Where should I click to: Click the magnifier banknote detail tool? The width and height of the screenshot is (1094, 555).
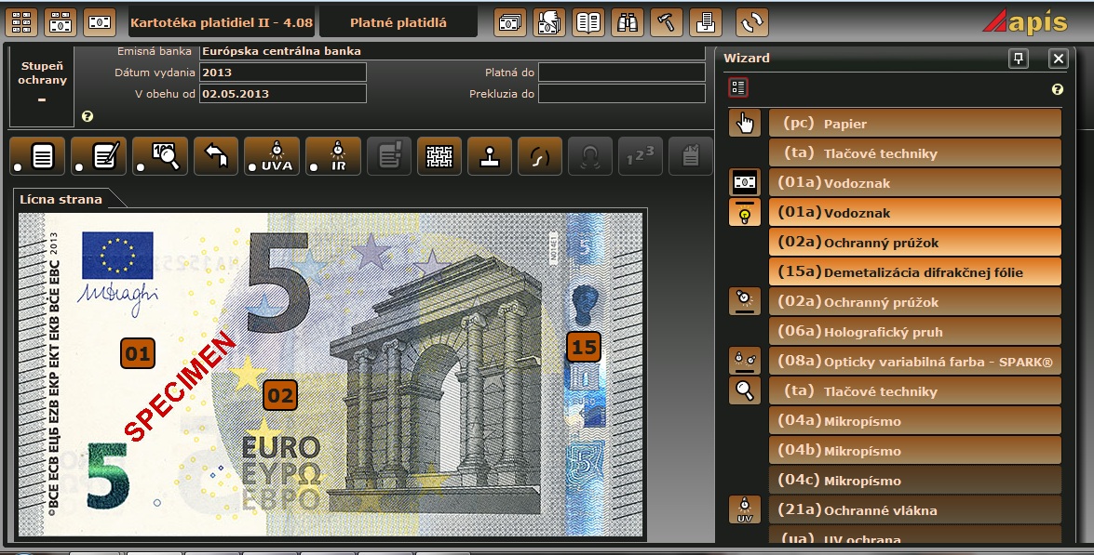[161, 156]
